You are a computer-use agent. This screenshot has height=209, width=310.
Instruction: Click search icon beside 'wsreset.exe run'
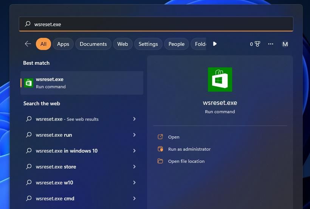click(29, 135)
